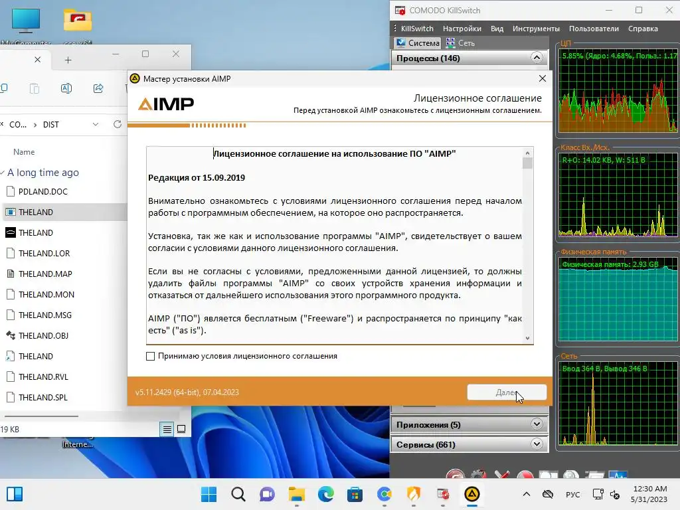Collapse the Процессы (146) section
This screenshot has width=680, height=510.
(x=537, y=58)
